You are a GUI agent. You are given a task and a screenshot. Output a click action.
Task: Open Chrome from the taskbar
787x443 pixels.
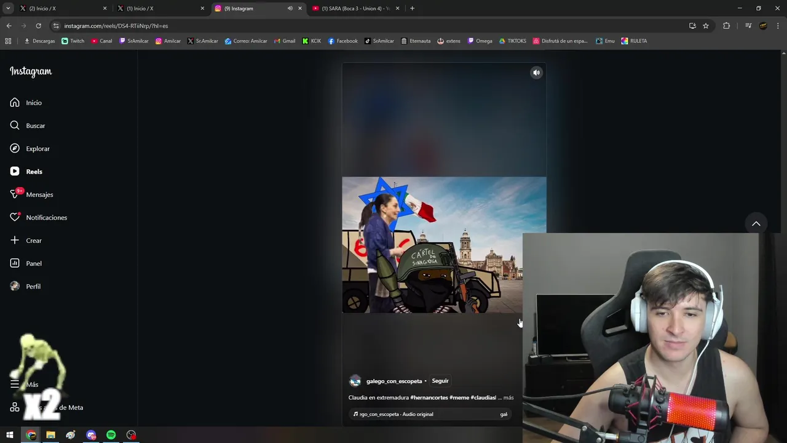[x=31, y=435]
